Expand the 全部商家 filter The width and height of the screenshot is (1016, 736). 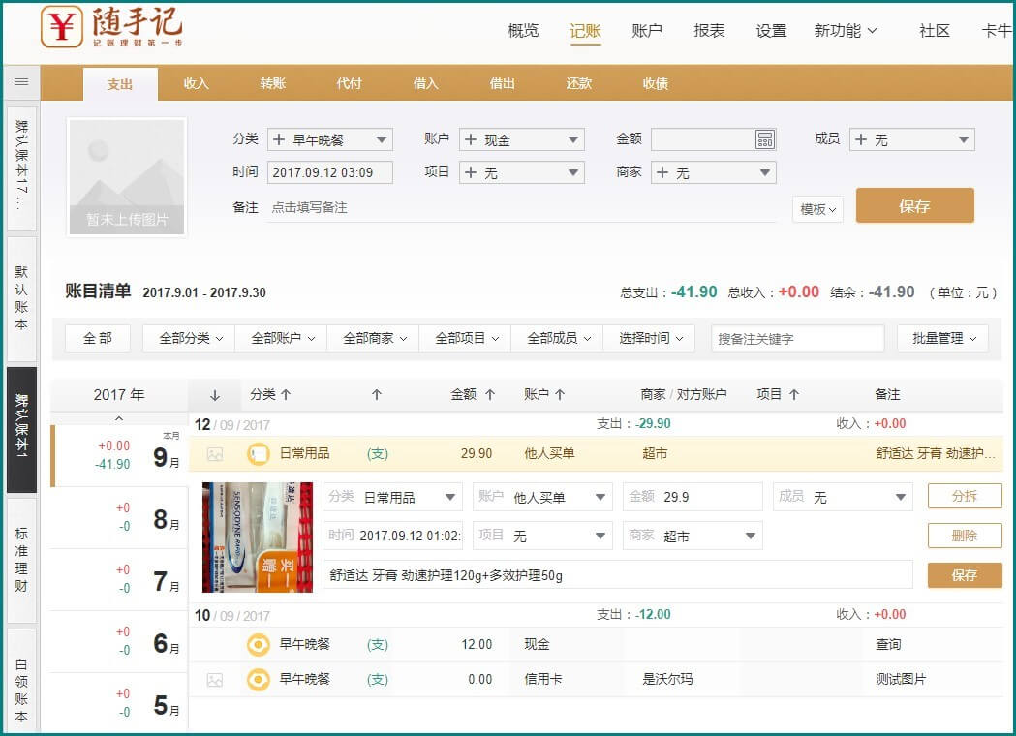pos(373,338)
